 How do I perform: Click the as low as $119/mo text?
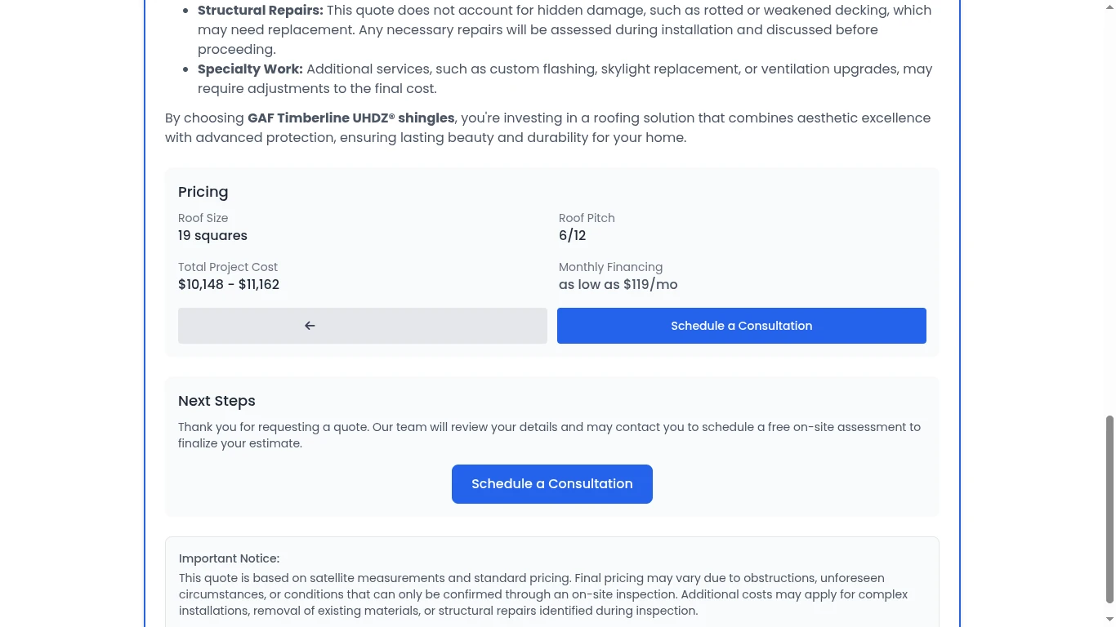point(618,284)
